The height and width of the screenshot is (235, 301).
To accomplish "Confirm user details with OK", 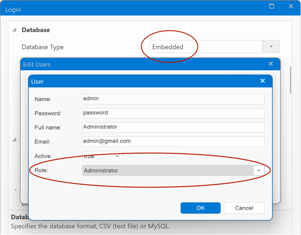I will [200, 208].
